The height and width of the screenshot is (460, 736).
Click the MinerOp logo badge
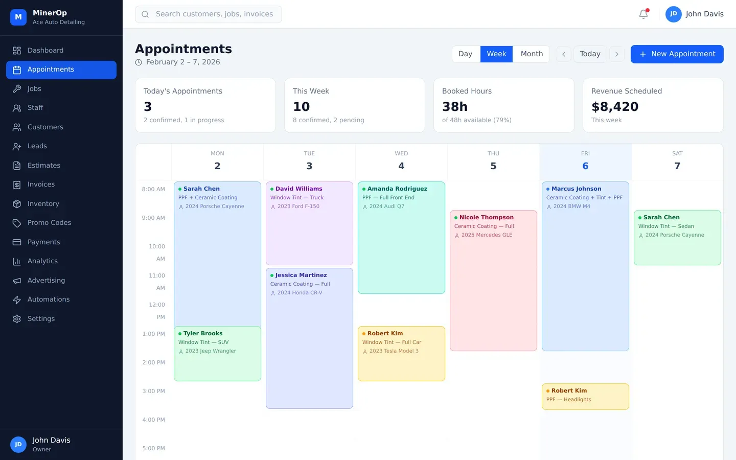coord(18,17)
